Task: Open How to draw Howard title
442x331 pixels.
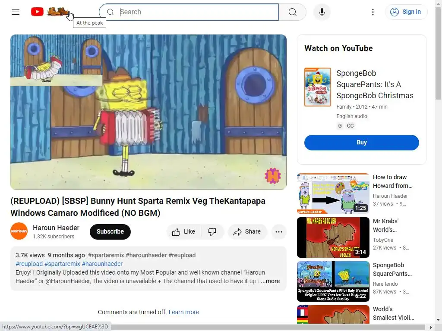Action: (393, 181)
